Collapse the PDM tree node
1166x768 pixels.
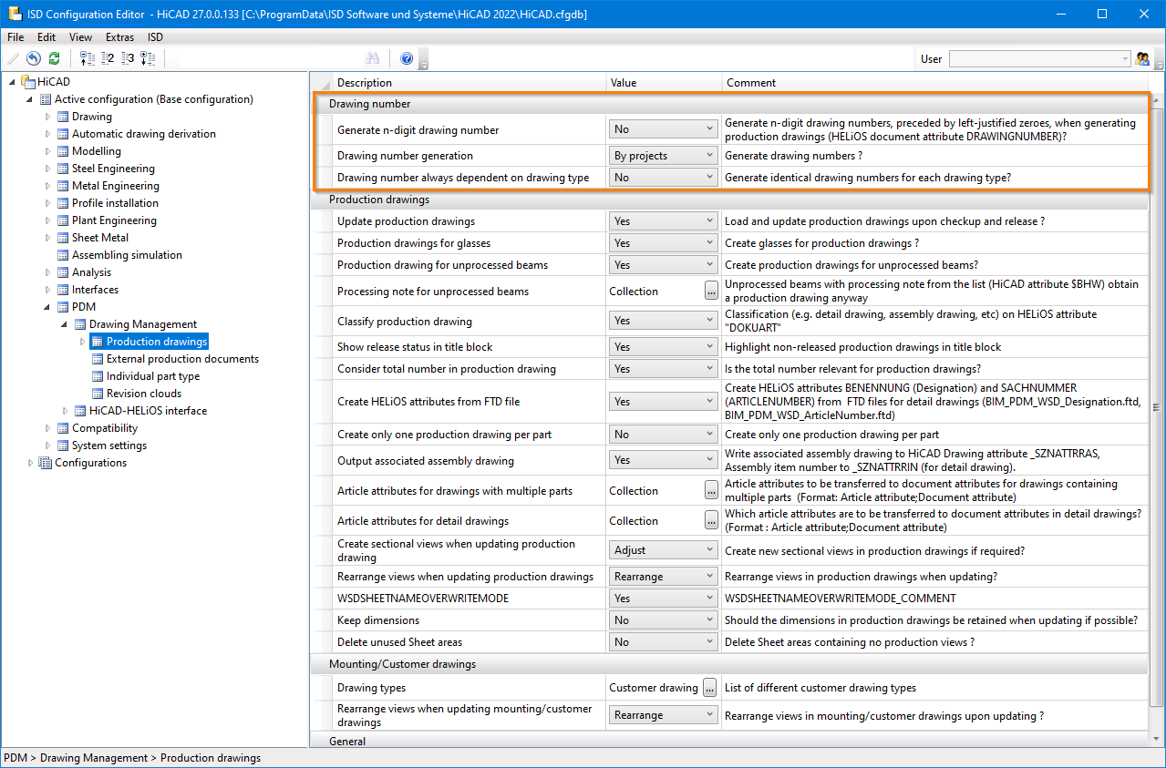(48, 307)
